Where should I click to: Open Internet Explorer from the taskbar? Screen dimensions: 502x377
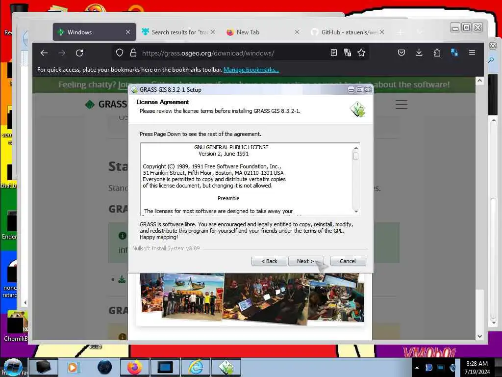pos(196,367)
